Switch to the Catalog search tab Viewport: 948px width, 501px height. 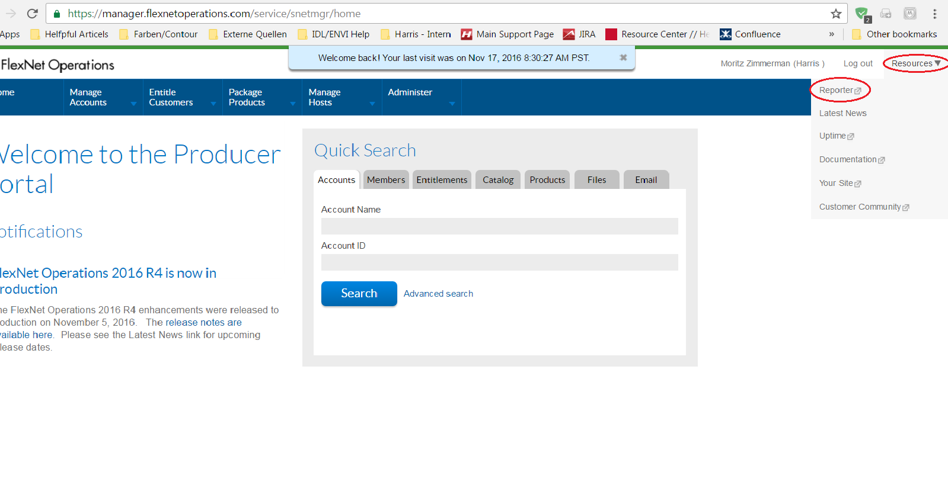pyautogui.click(x=498, y=180)
